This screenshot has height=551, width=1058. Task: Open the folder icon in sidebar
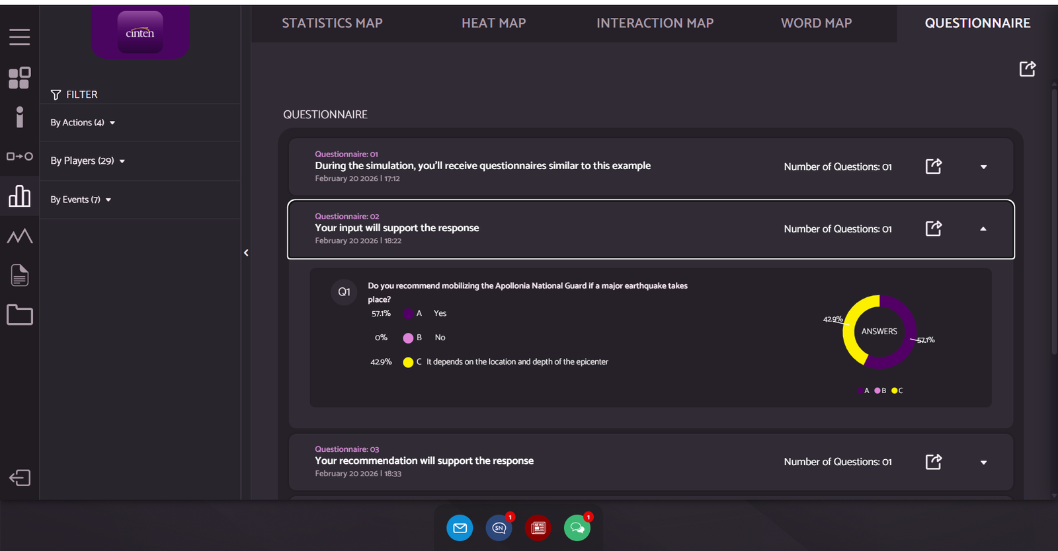[19, 315]
